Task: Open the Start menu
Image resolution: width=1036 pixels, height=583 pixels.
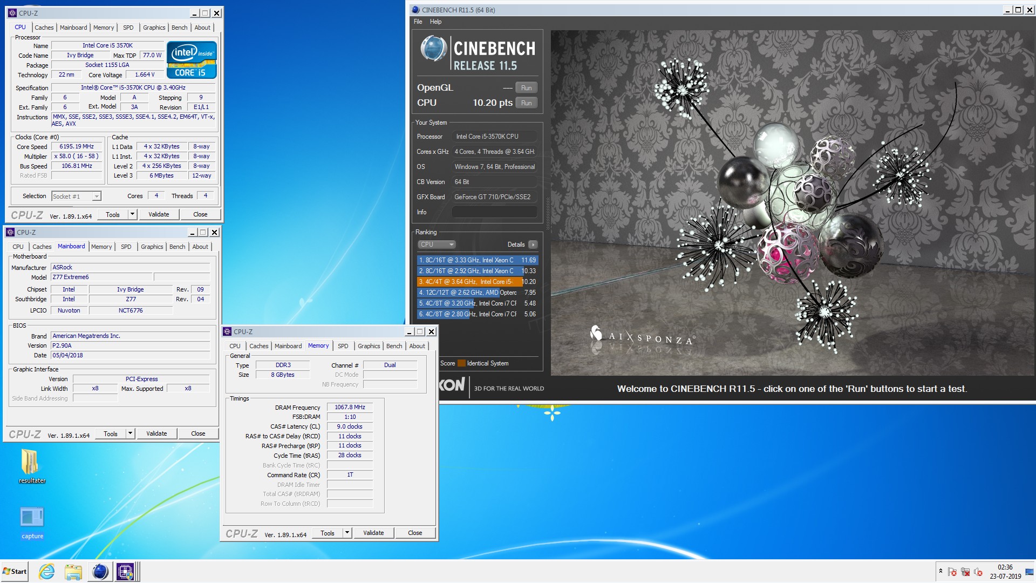Action: (15, 571)
